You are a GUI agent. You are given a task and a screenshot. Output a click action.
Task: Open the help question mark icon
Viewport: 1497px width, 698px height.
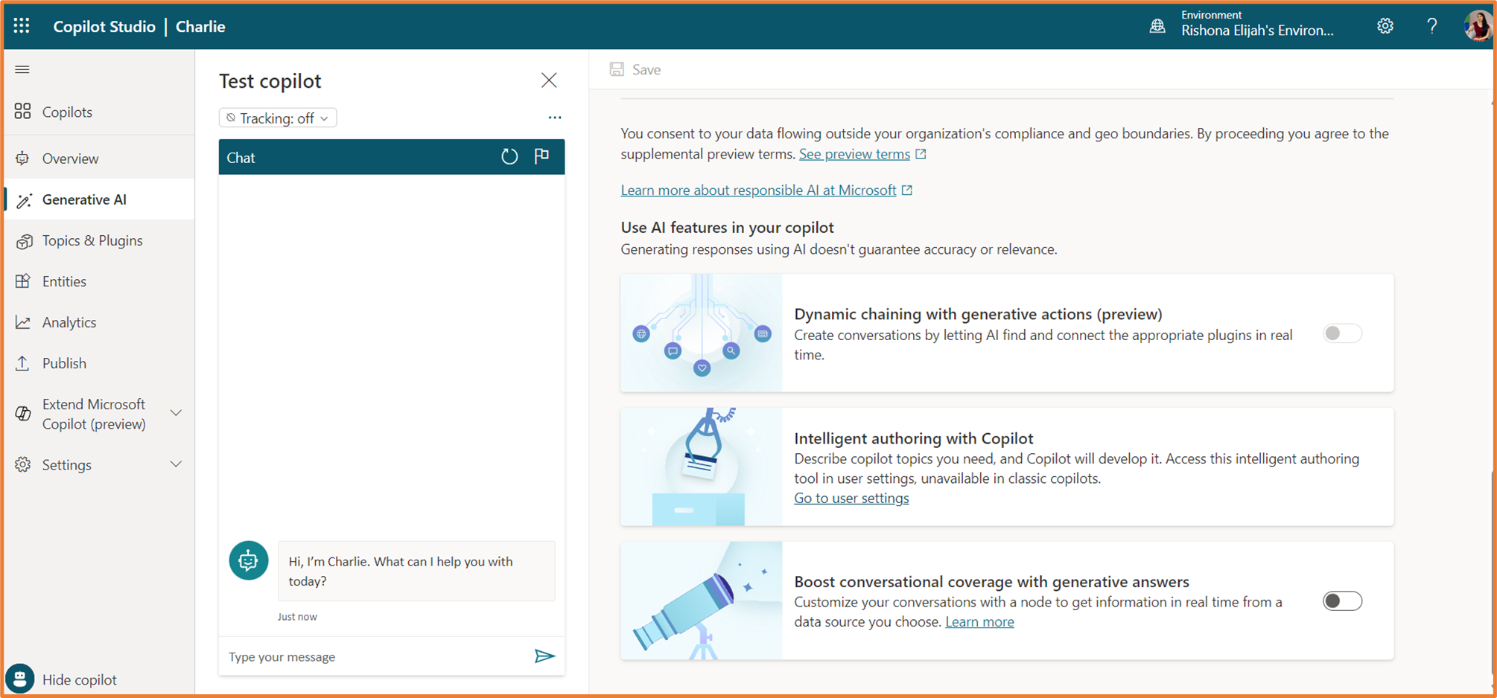click(1431, 26)
